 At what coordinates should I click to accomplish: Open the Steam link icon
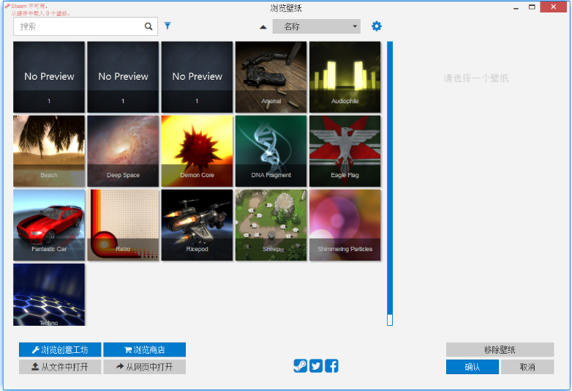[300, 366]
